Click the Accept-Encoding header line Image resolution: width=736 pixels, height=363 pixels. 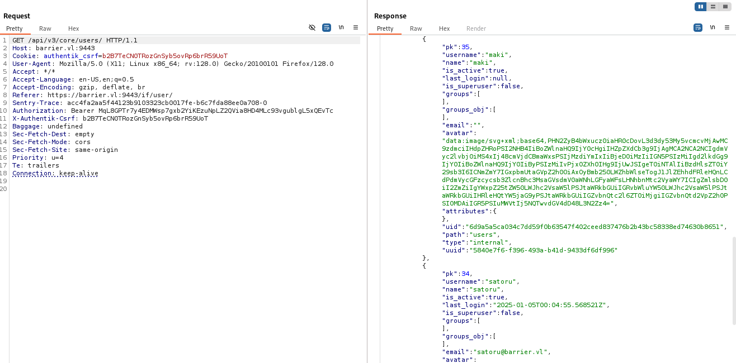coord(79,87)
